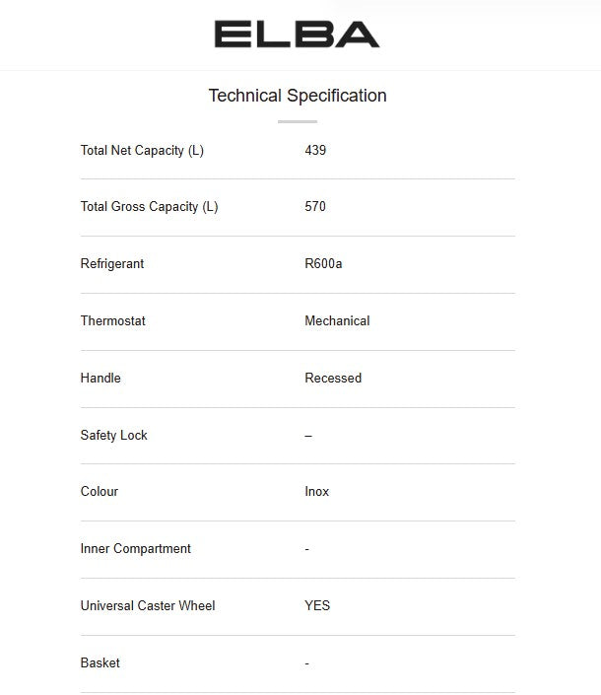This screenshot has width=601, height=695.
Task: Click the Basket row label
Action: [100, 663]
